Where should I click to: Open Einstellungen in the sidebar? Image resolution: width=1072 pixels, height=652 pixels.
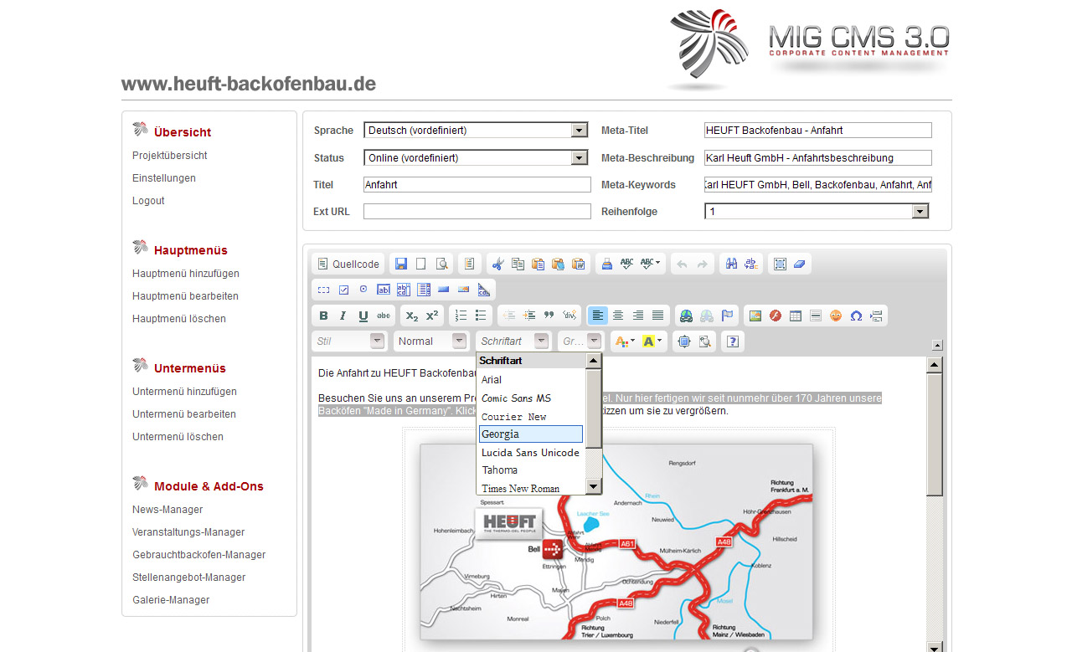tap(164, 178)
